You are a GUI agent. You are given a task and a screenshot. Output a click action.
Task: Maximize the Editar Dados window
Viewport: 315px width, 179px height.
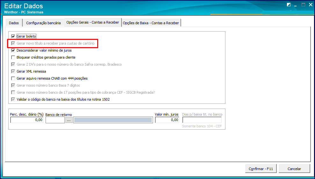click(303, 5)
